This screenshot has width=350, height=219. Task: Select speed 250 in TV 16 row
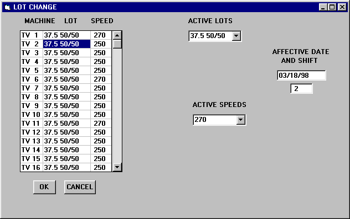[101, 167]
